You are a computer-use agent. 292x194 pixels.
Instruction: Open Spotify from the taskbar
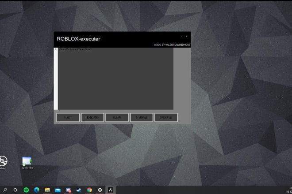[x=26, y=190]
